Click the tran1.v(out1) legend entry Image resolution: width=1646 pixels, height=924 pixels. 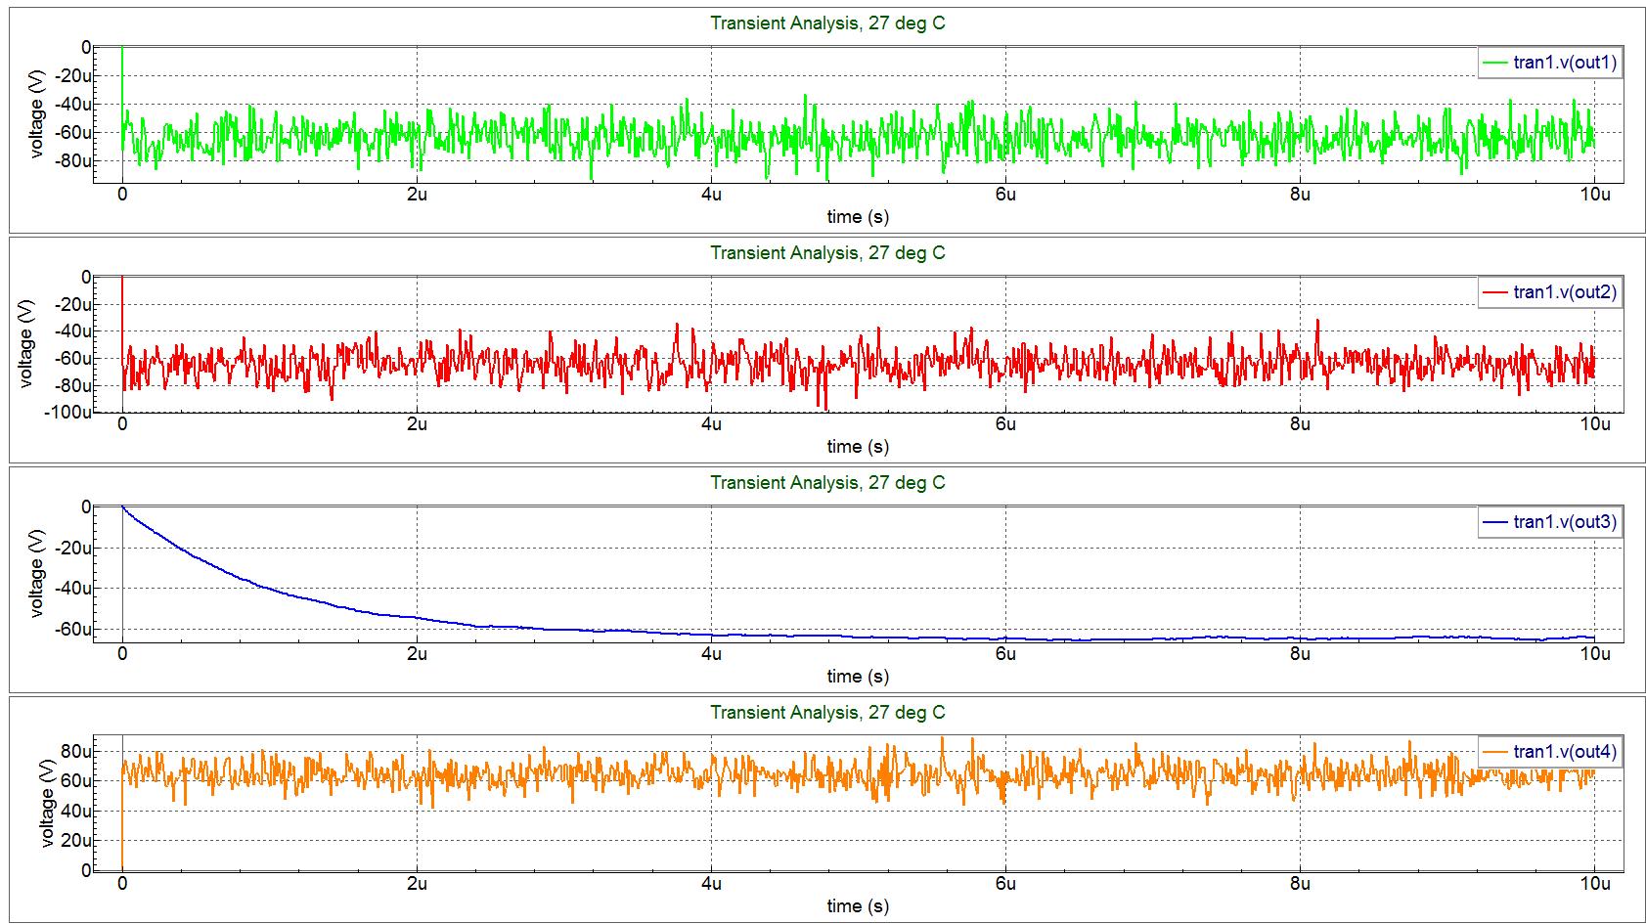coord(1565,63)
